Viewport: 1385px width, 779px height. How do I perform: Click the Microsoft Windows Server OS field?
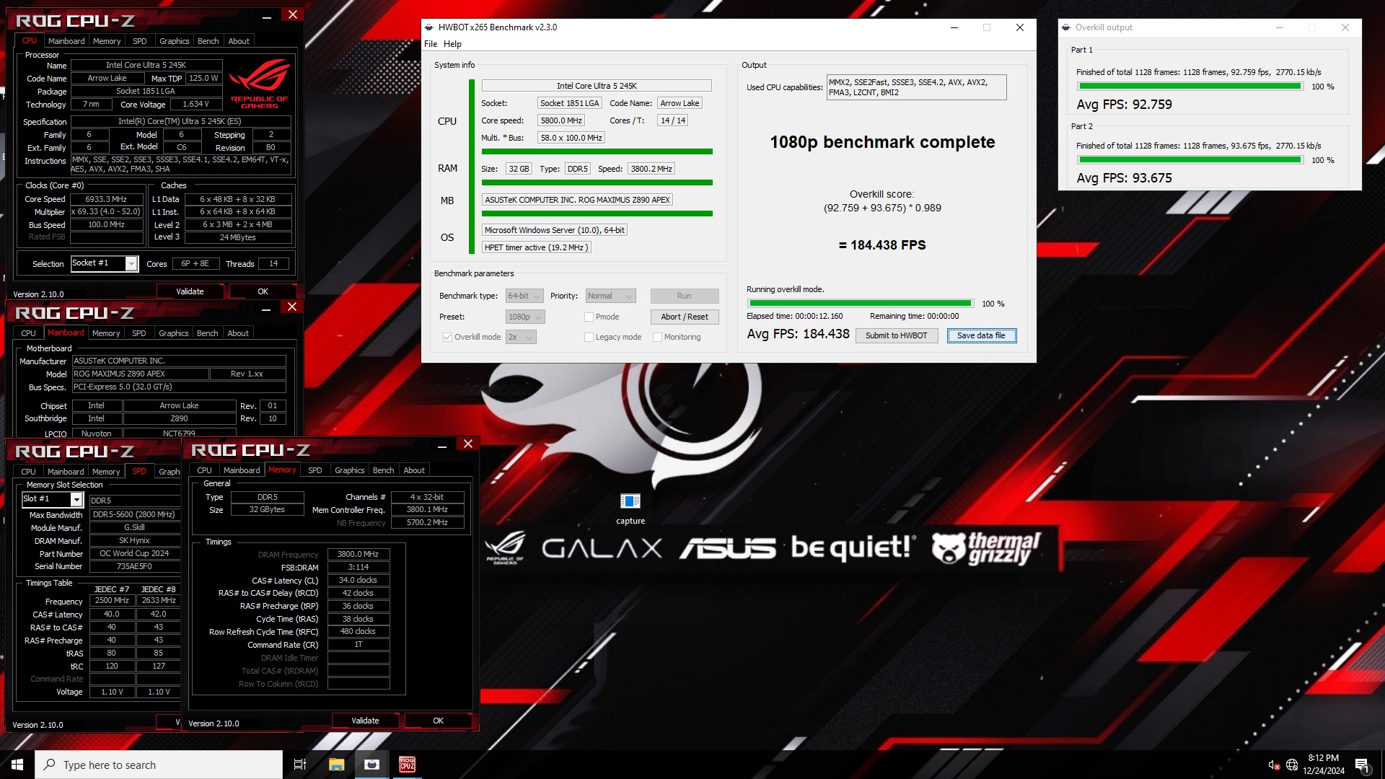(555, 230)
